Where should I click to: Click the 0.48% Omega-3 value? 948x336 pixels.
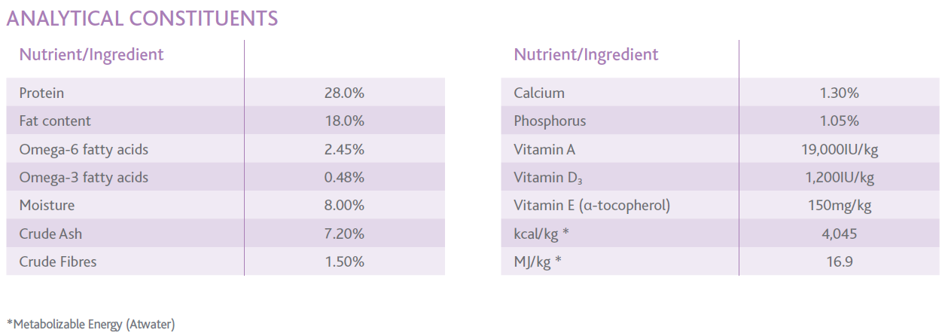344,178
